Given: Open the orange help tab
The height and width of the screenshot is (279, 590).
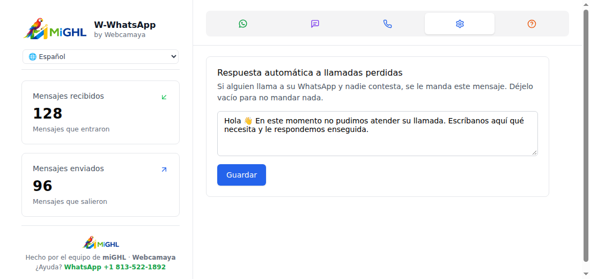Looking at the screenshot, I should click(532, 24).
